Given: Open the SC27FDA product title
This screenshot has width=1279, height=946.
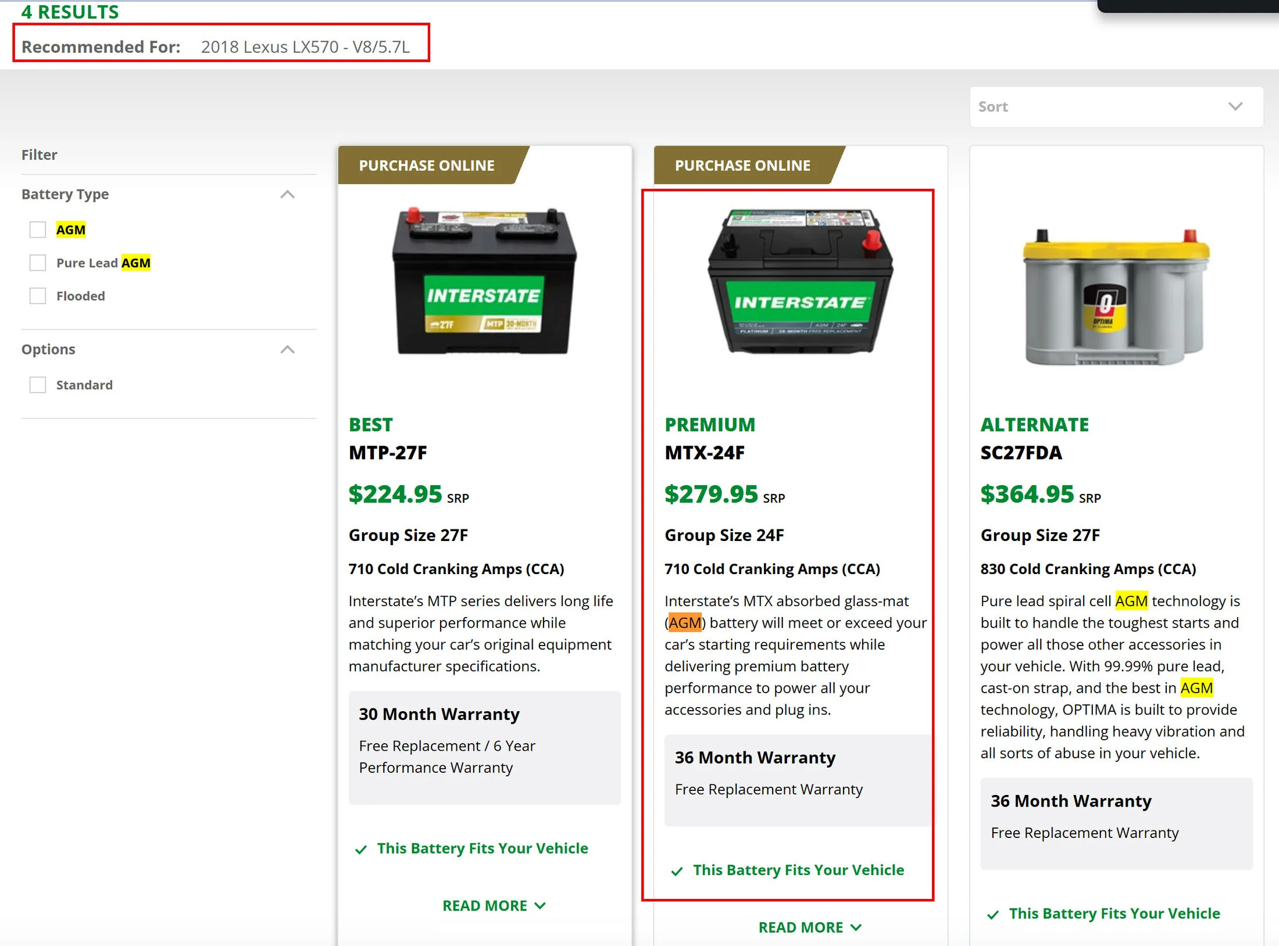Looking at the screenshot, I should [1021, 452].
